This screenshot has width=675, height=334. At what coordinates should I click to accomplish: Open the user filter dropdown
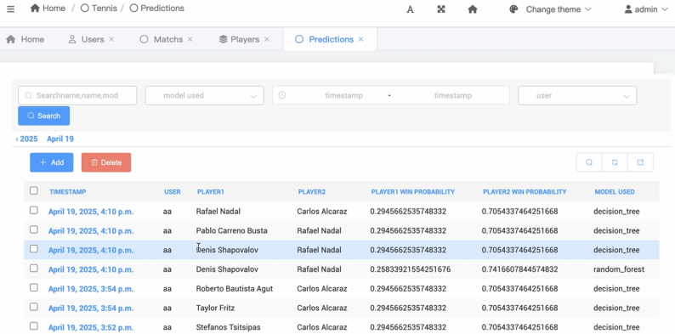(x=577, y=95)
